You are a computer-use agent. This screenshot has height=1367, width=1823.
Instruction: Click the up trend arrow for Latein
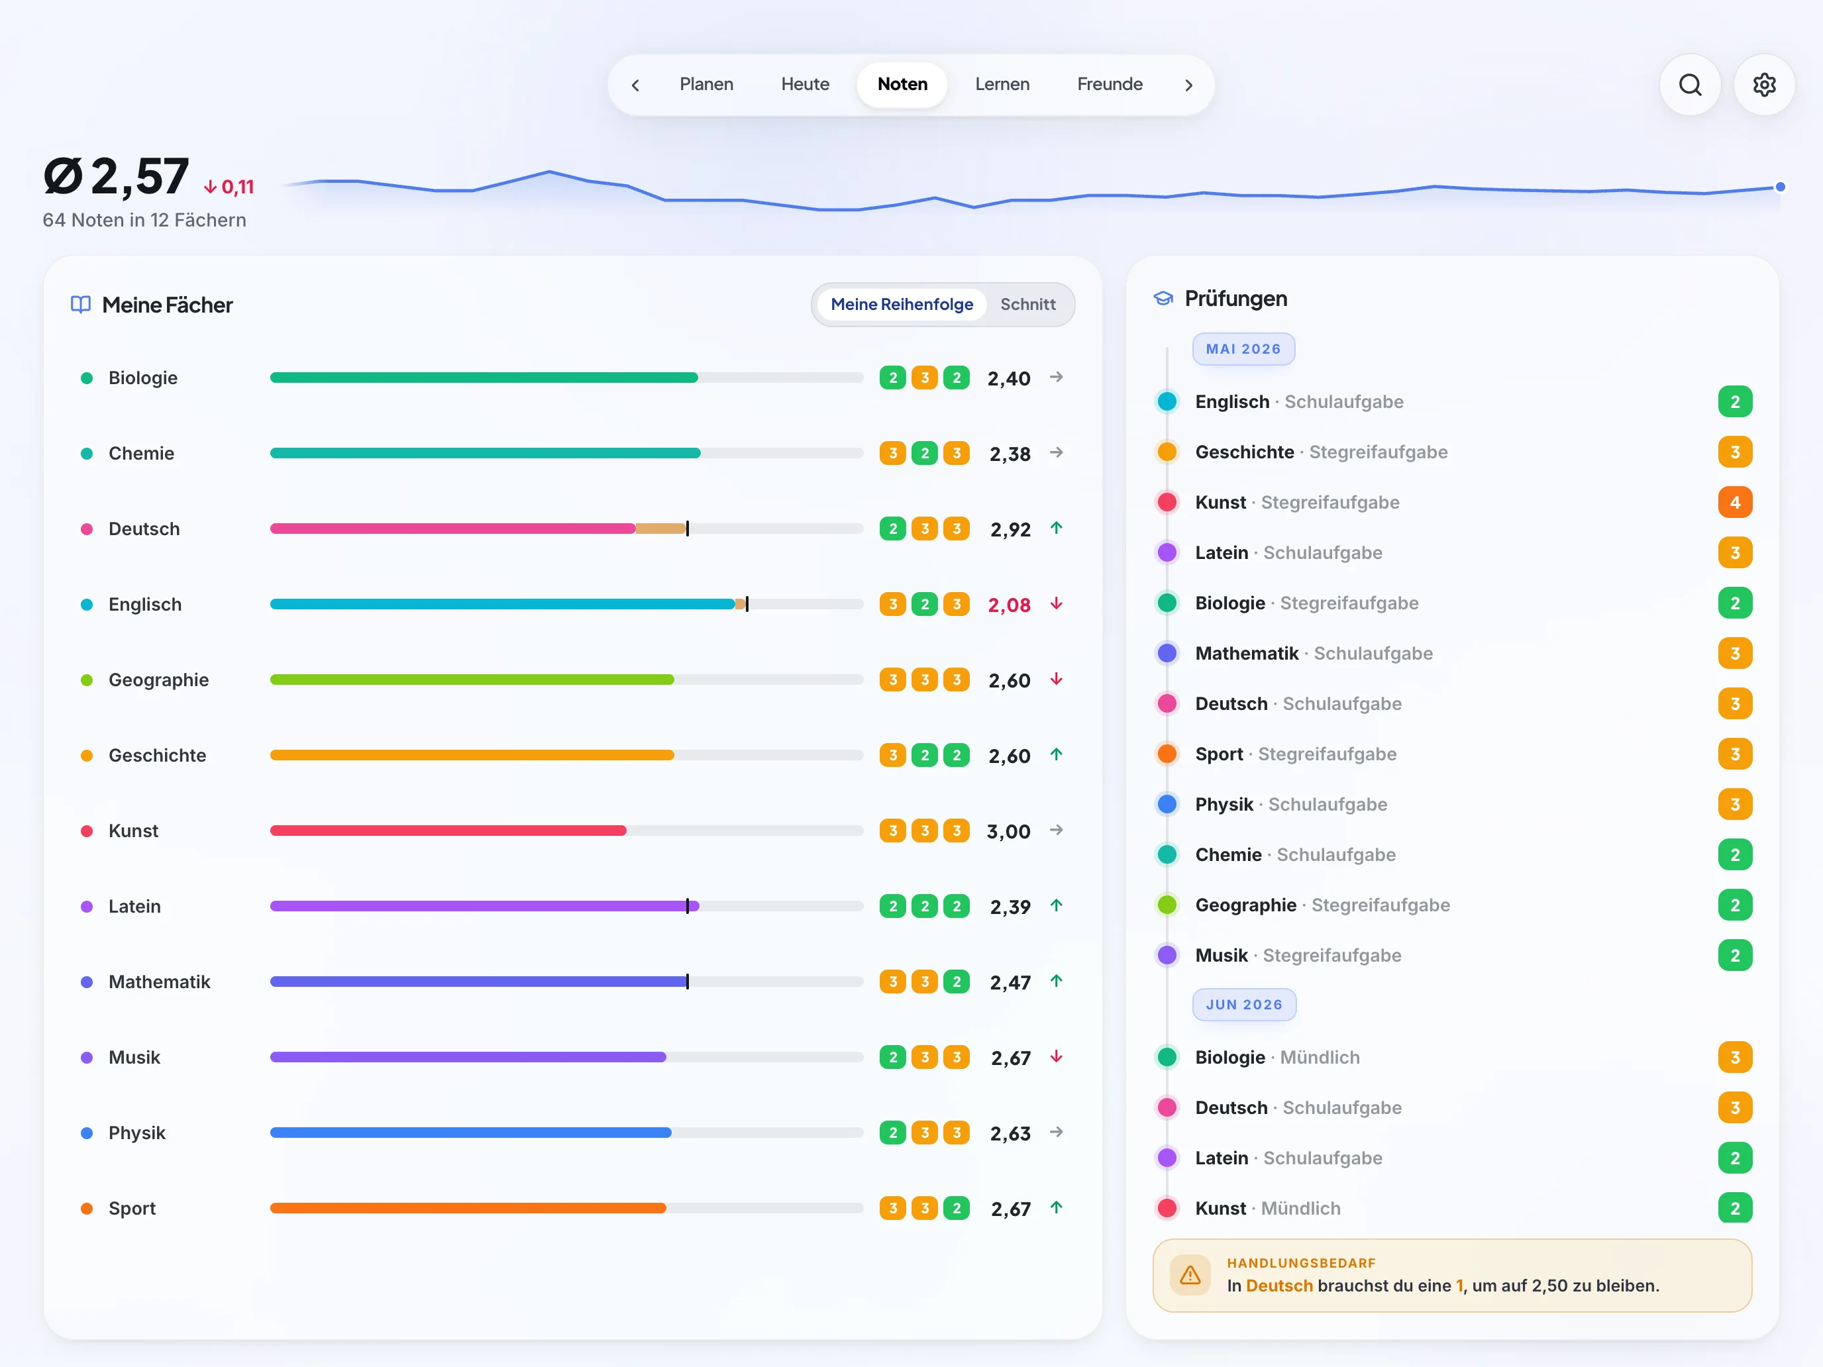tap(1057, 905)
